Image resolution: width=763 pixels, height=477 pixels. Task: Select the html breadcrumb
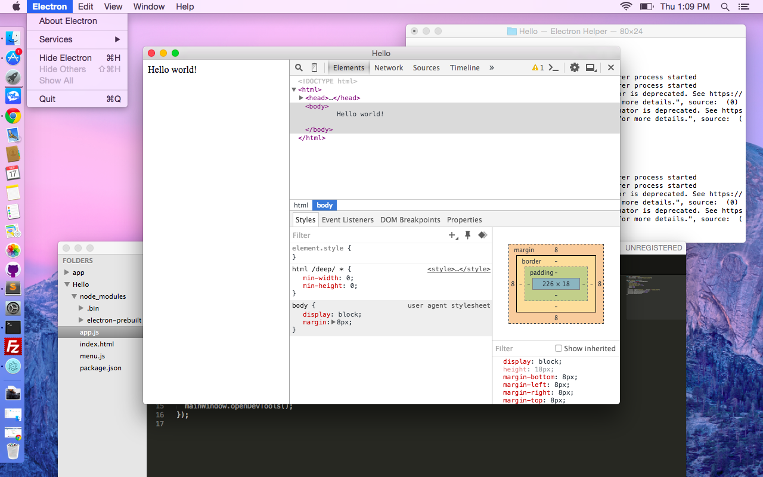pyautogui.click(x=301, y=205)
